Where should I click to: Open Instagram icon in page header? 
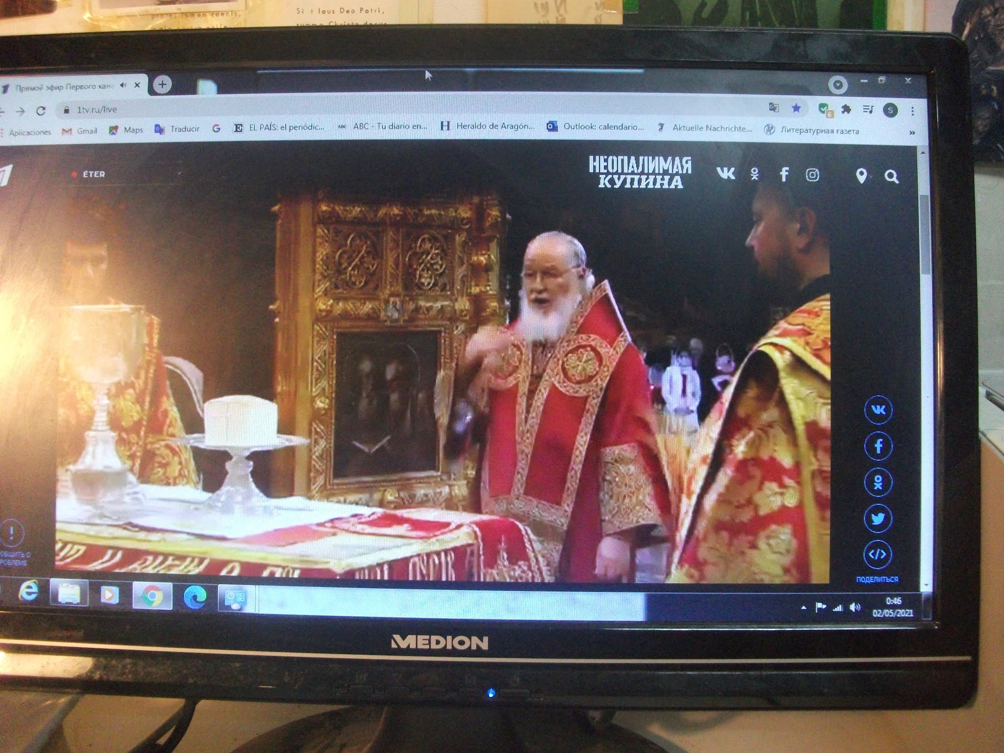coord(812,175)
